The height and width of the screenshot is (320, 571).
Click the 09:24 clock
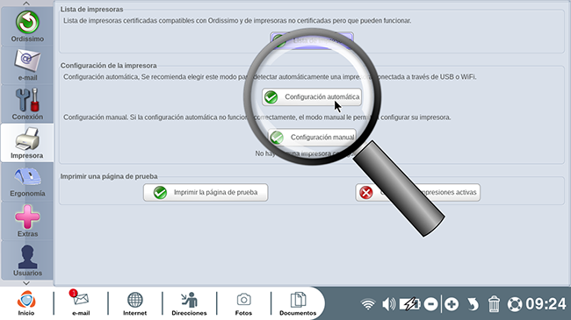pyautogui.click(x=546, y=304)
